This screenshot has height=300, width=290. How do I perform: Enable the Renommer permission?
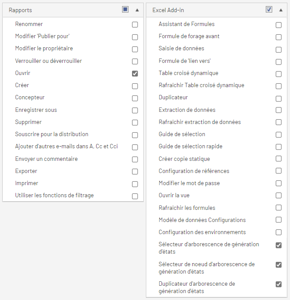click(135, 25)
